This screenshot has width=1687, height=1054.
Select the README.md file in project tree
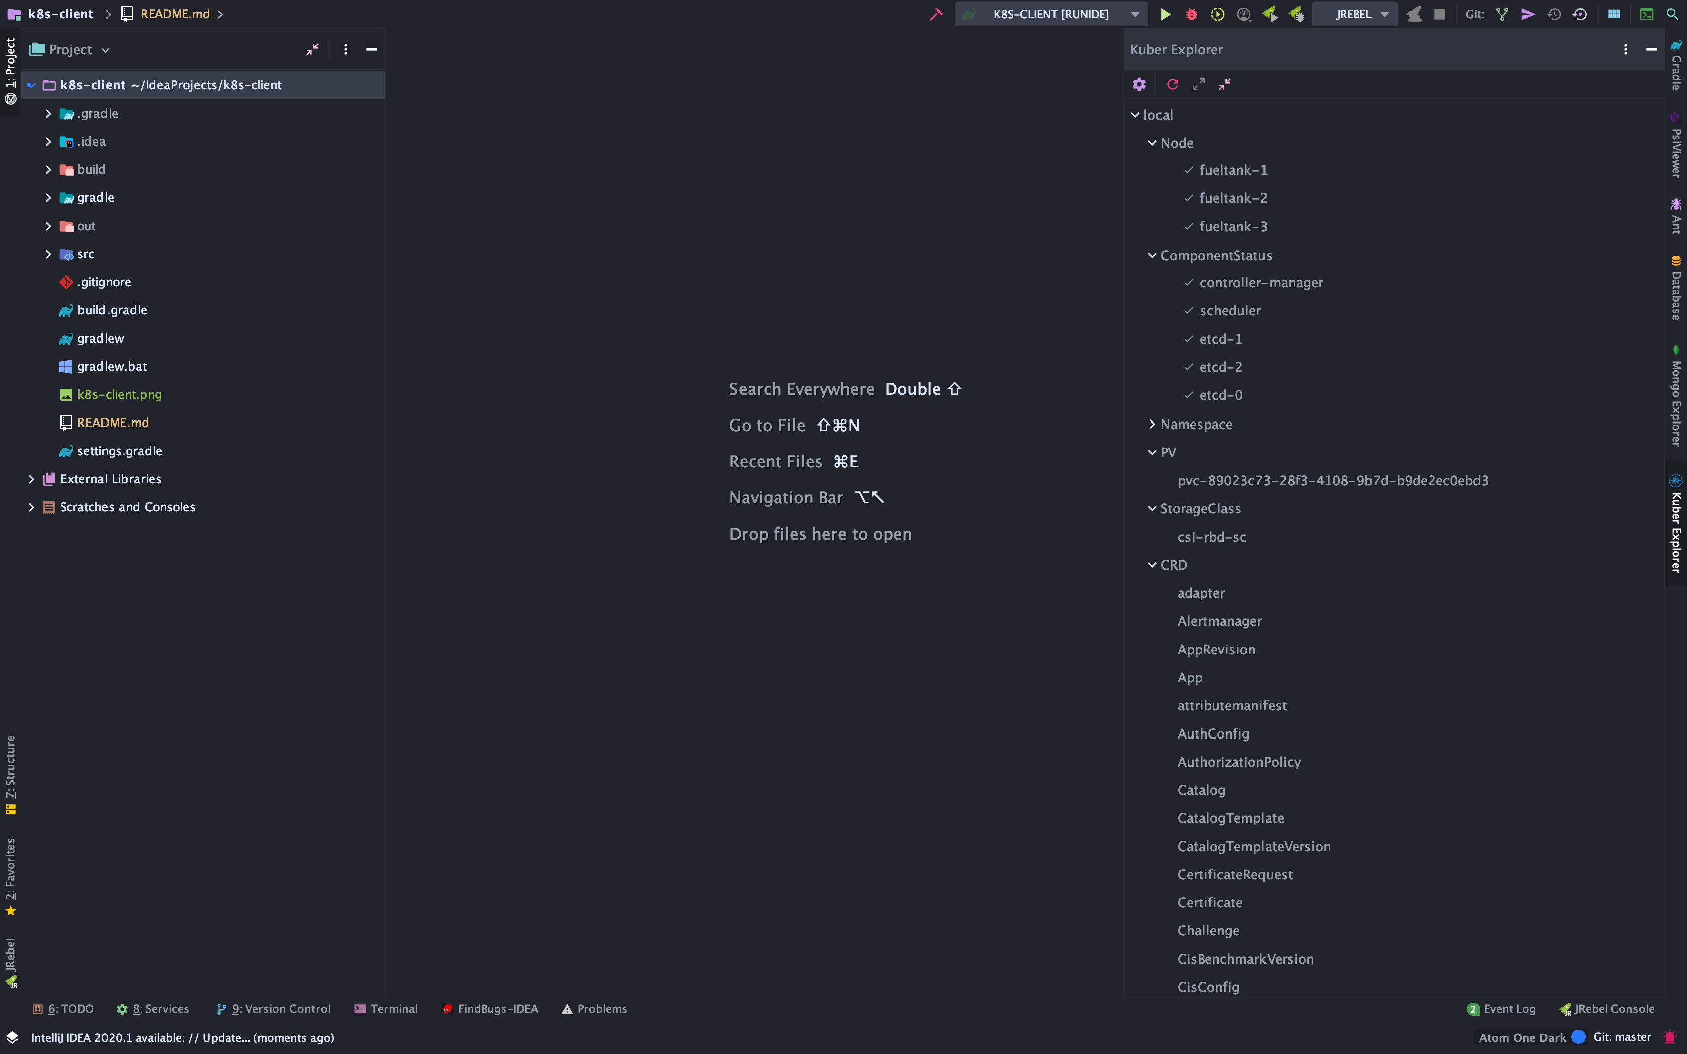coord(112,423)
